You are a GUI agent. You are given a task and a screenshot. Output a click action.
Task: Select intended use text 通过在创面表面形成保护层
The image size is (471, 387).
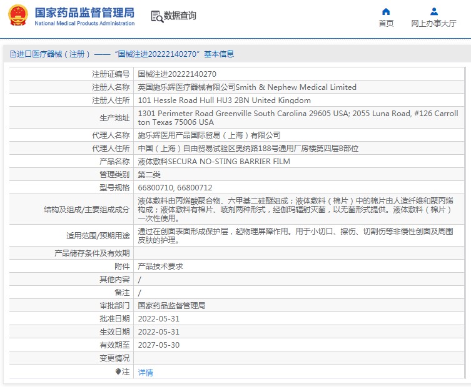coord(296,235)
